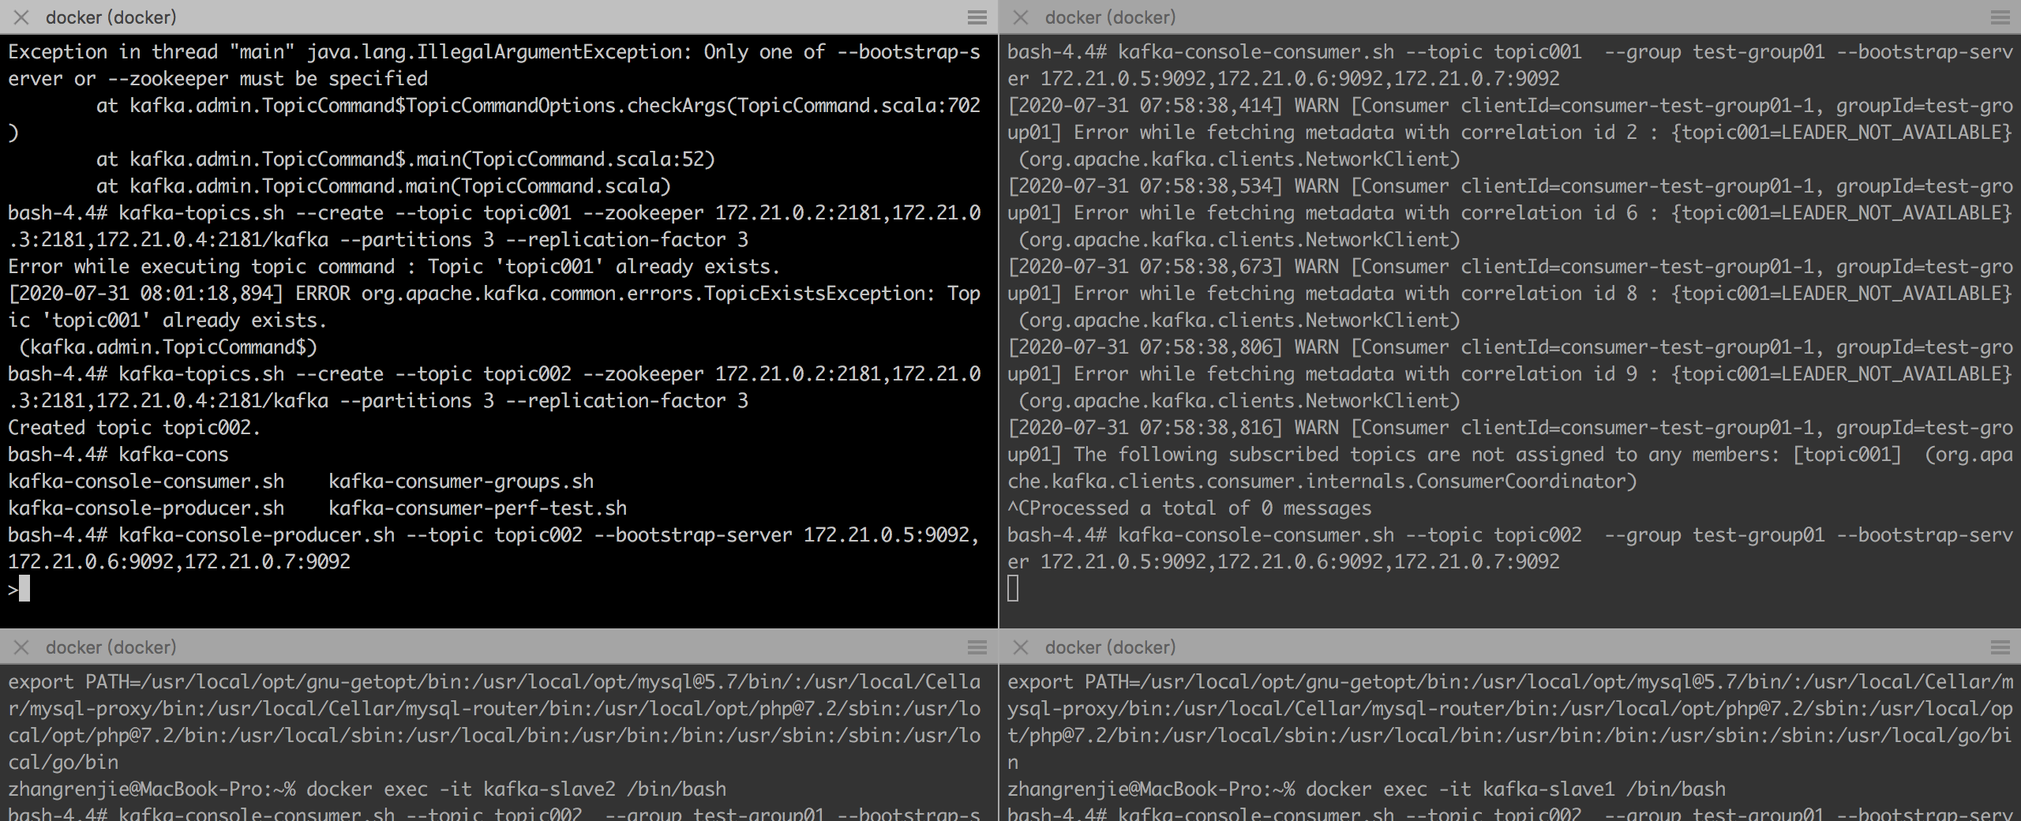This screenshot has height=821, width=2021.
Task: Close the top-right docker pane
Action: tap(1021, 17)
